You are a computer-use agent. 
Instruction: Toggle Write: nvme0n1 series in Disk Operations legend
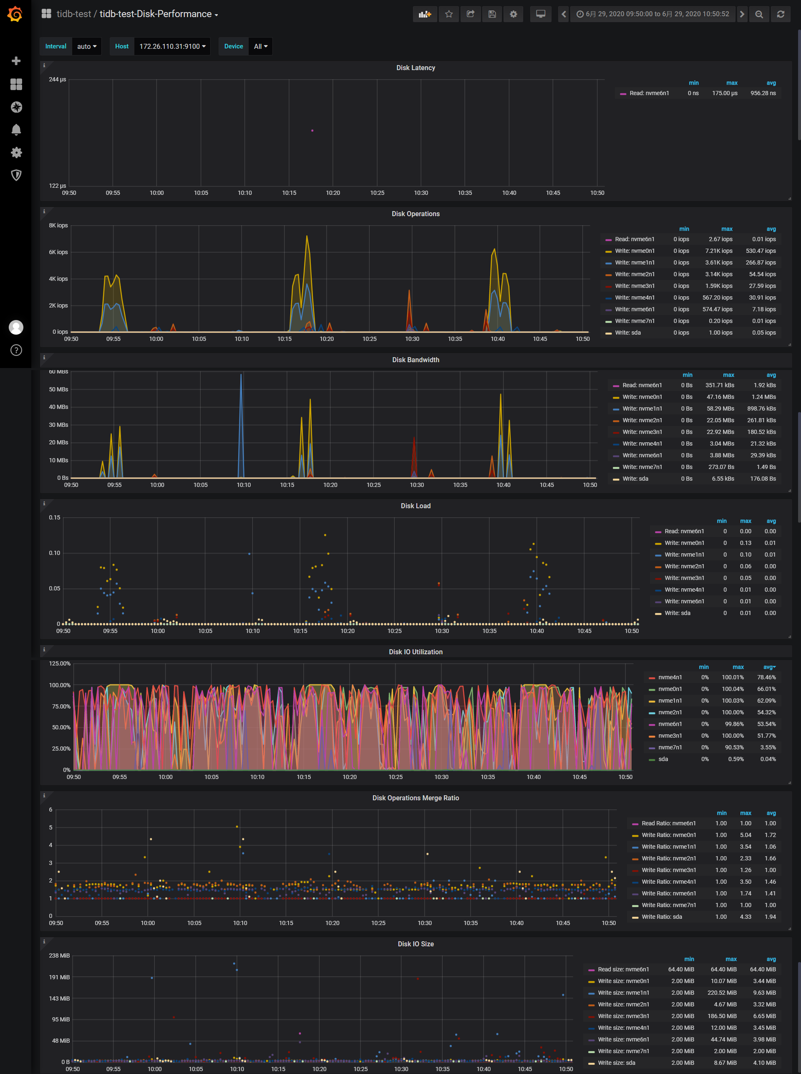pos(634,251)
